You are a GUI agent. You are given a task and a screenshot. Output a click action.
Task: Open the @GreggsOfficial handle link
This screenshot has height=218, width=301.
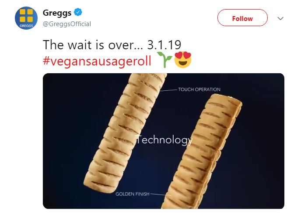67,24
